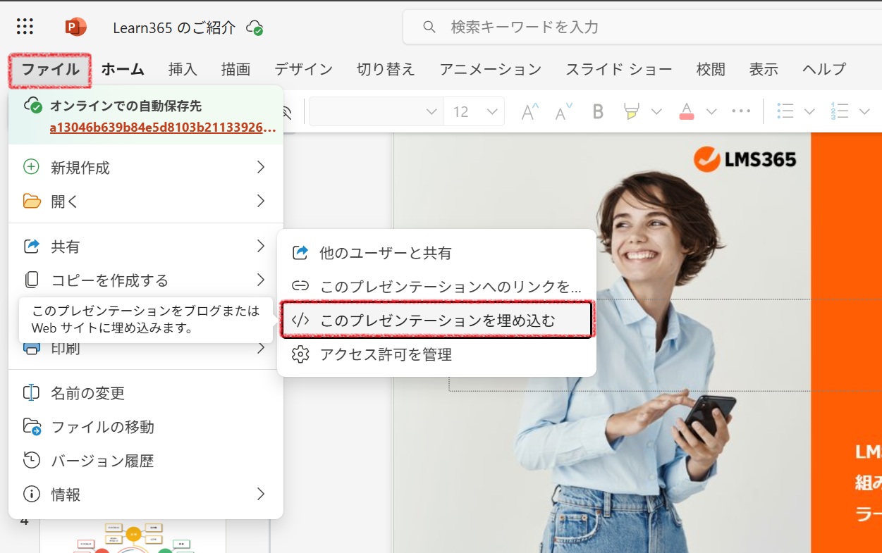The image size is (882, 553).
Task: Select slide 4 thumbnail in panel
Action: 133,537
